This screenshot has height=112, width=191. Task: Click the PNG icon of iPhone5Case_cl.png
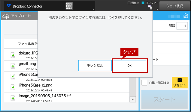[13, 87]
